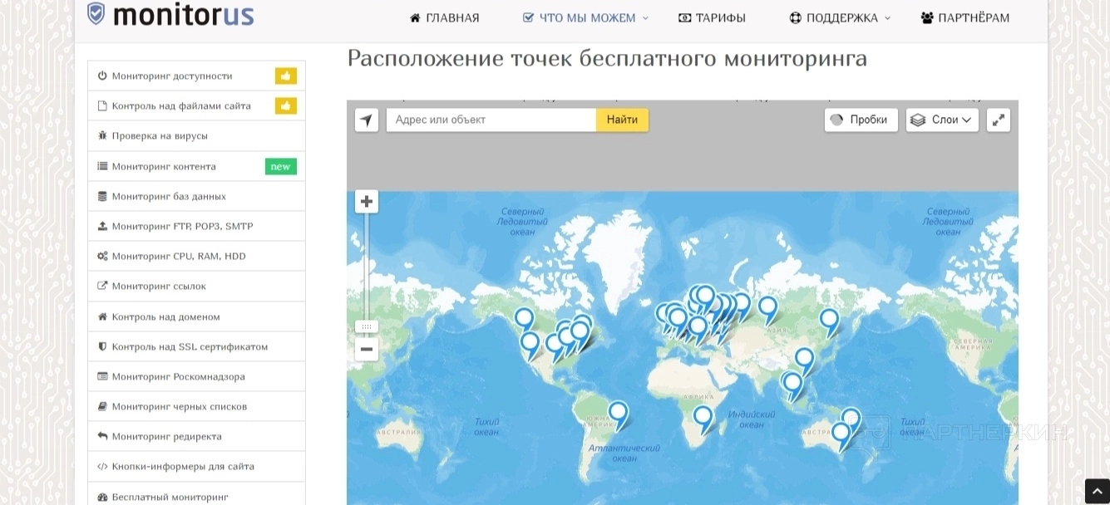Click the heading Расположение точек бесплатного мониторинга
This screenshot has width=1110, height=505.
tap(607, 58)
